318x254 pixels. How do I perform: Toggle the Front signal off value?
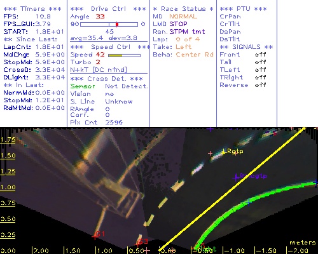point(260,55)
